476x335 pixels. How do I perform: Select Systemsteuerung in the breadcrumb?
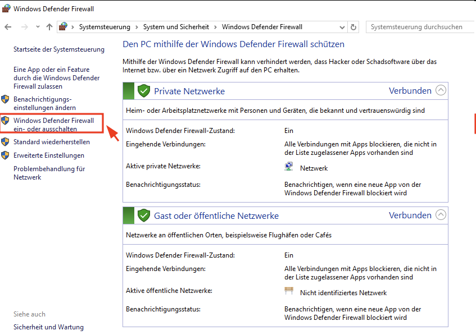[x=105, y=27]
